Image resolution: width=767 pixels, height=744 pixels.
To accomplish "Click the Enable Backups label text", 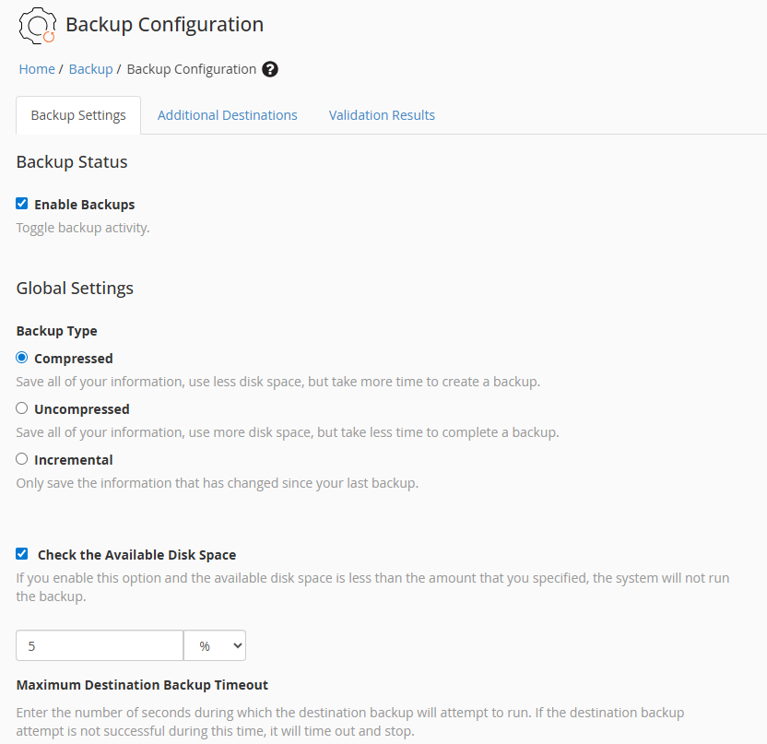I will click(85, 205).
